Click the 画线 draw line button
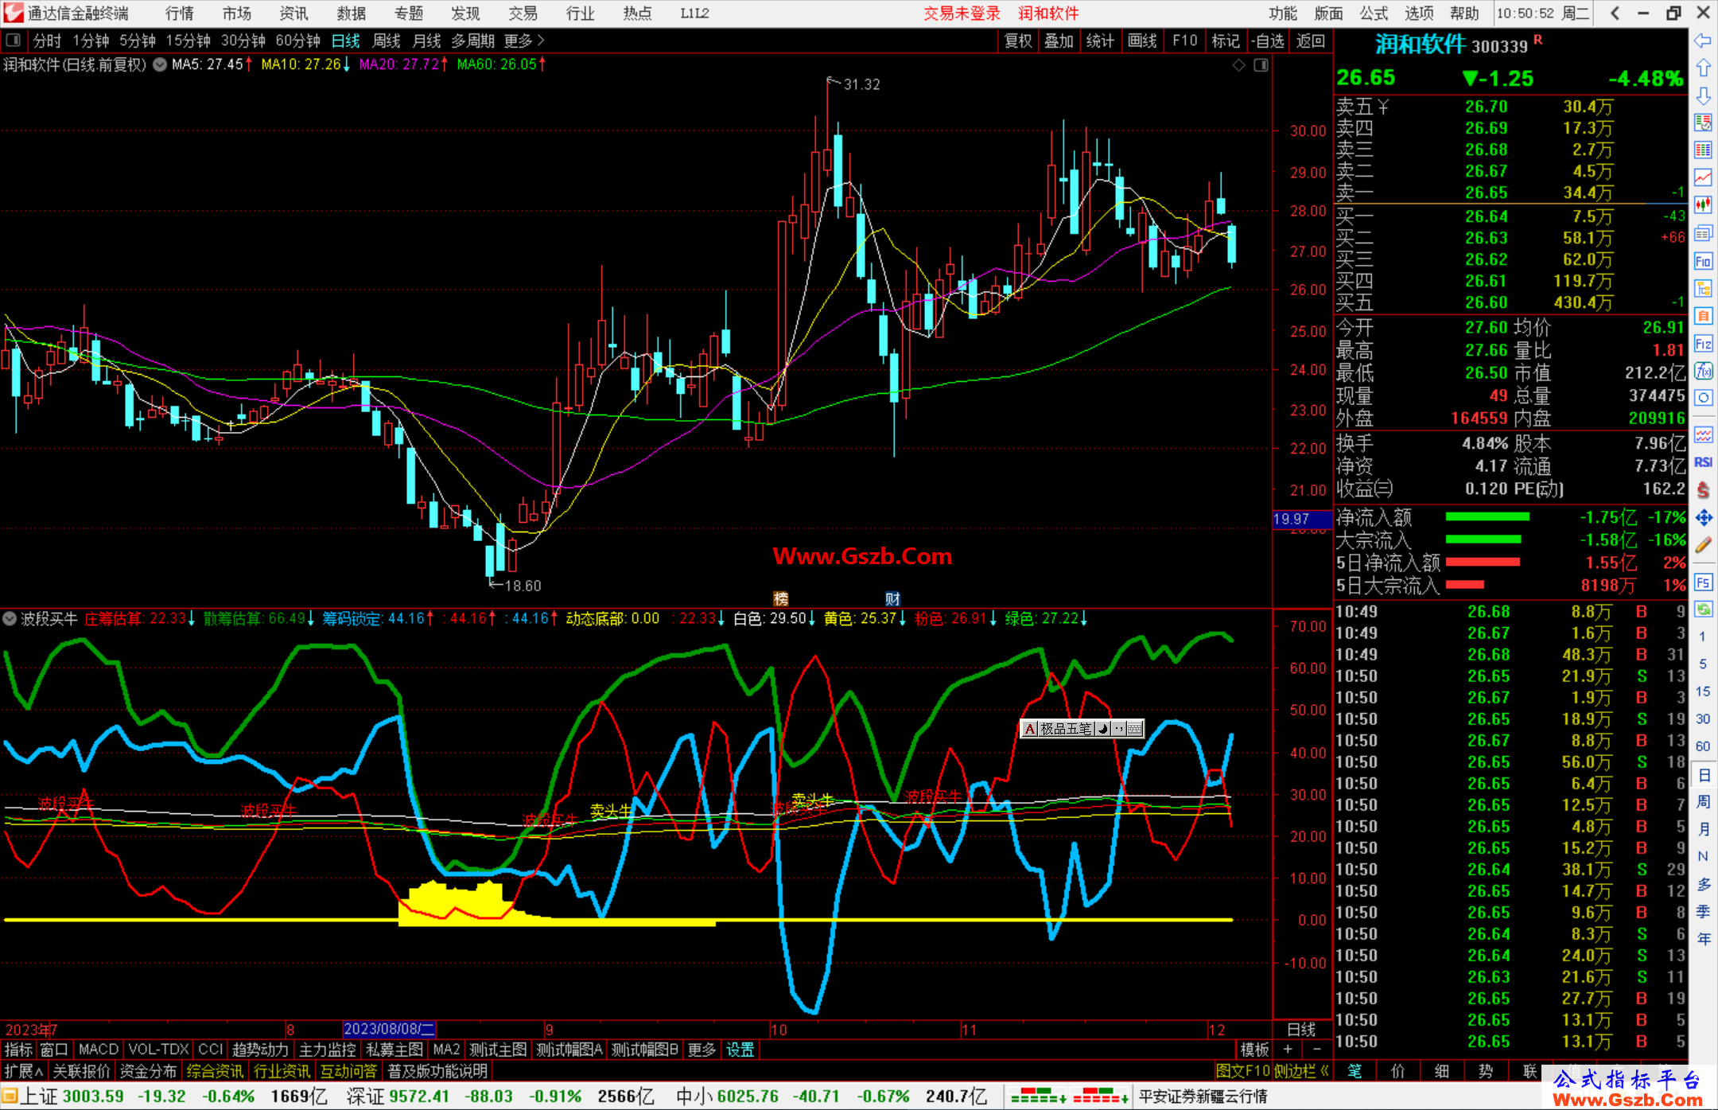Viewport: 1718px width, 1110px height. (1143, 41)
